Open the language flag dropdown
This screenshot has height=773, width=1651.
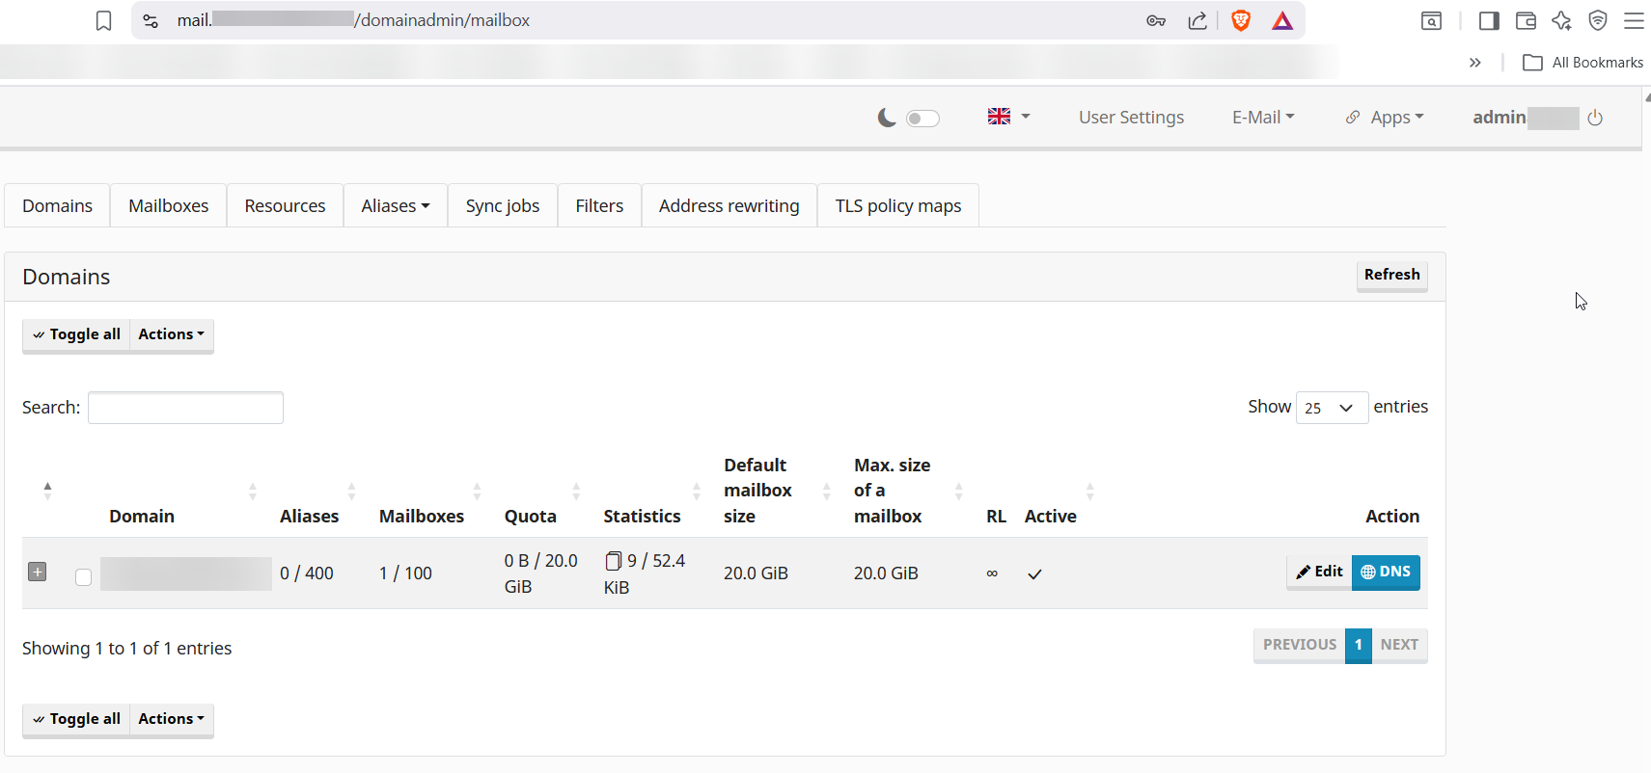[1008, 117]
